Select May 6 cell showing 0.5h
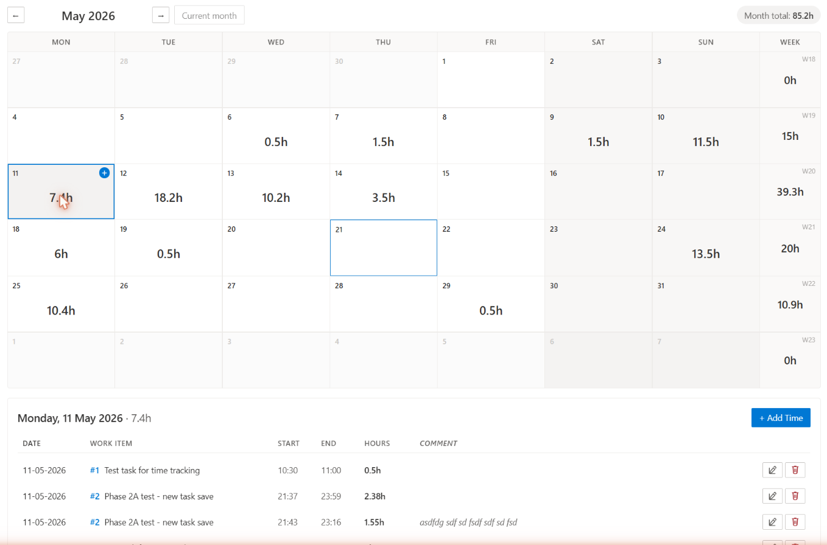This screenshot has width=827, height=545. coord(276,136)
